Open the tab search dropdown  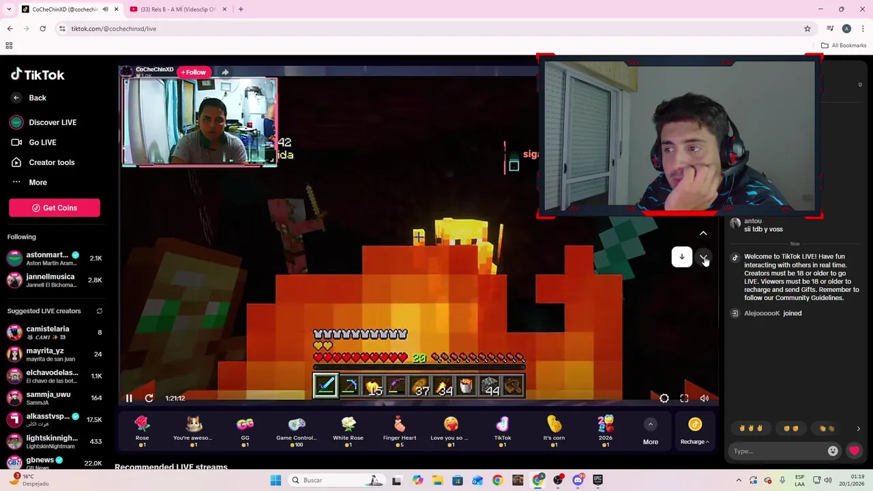(9, 10)
